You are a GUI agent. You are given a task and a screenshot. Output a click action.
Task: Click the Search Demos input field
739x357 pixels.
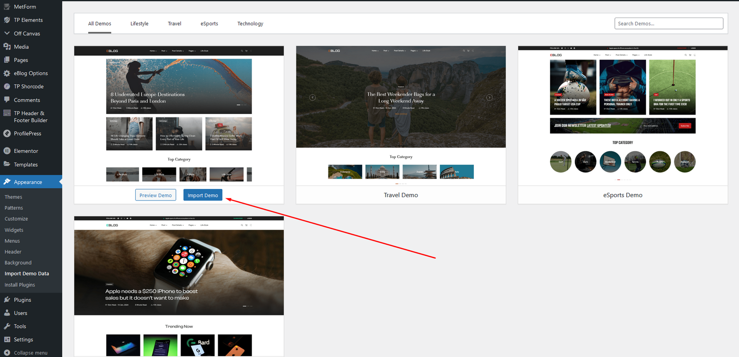668,24
